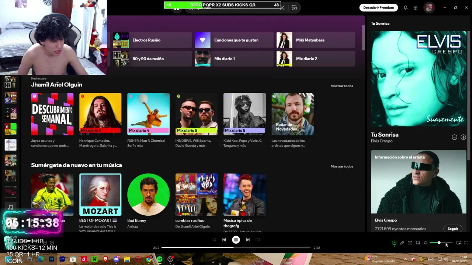
Task: Open Brave browser in the taskbar
Action: point(105,259)
